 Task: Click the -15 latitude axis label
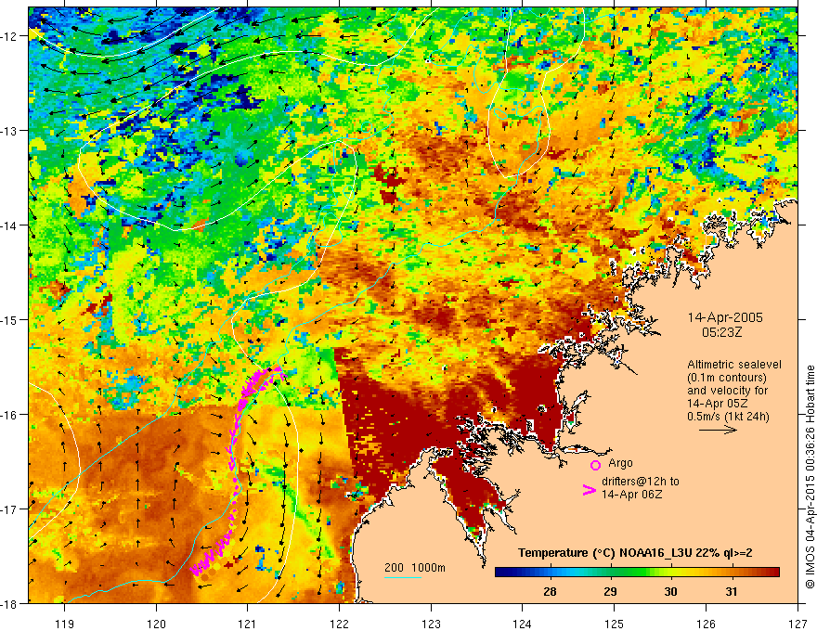[11, 319]
